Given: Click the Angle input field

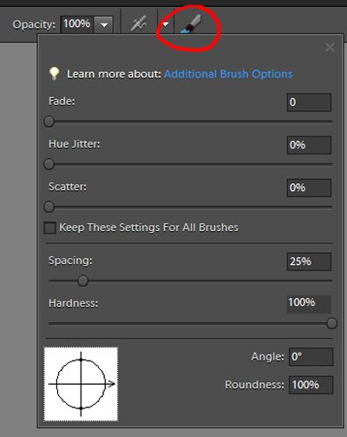Looking at the screenshot, I should 311,357.
